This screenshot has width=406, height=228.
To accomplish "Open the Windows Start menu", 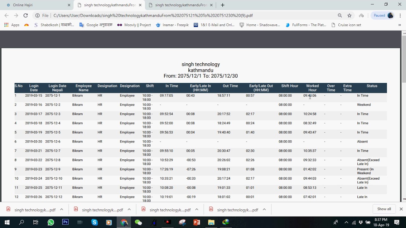I will tap(7, 222).
